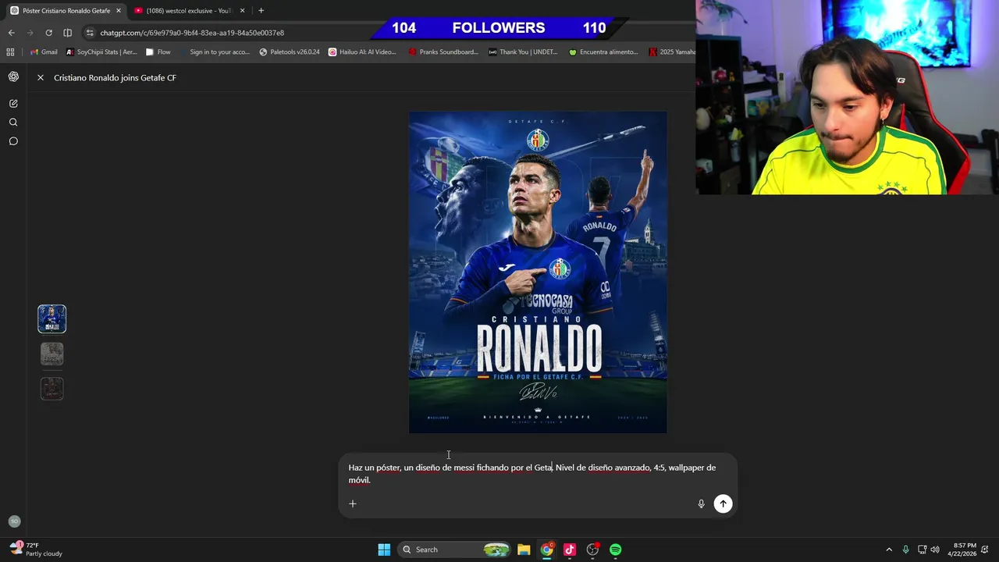
Task: Open File Explorer from the taskbar
Action: click(524, 550)
